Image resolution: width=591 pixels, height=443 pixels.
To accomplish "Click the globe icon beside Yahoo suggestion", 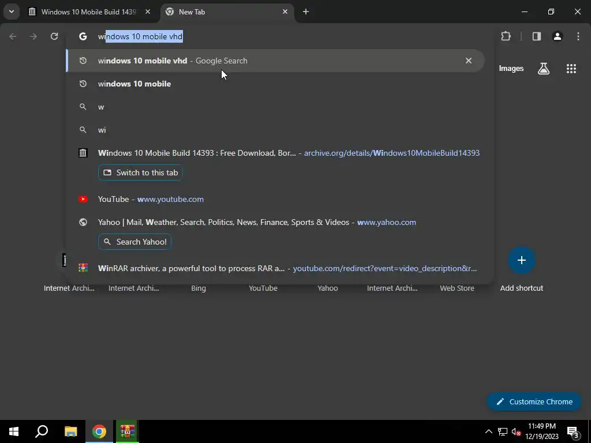I will coord(83,222).
